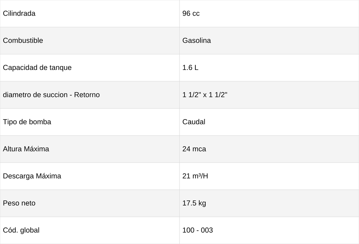This screenshot has width=359, height=244.
Task: Click the Altura Máxima label
Action: [x=26, y=149]
